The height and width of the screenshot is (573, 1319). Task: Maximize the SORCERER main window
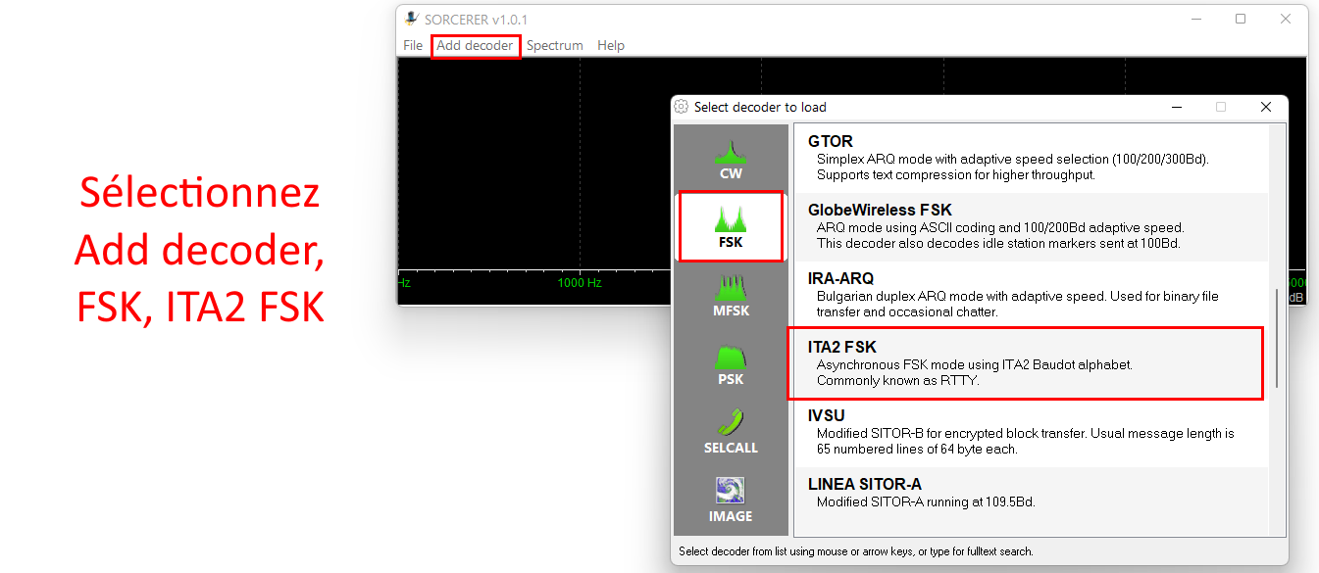(x=1241, y=19)
